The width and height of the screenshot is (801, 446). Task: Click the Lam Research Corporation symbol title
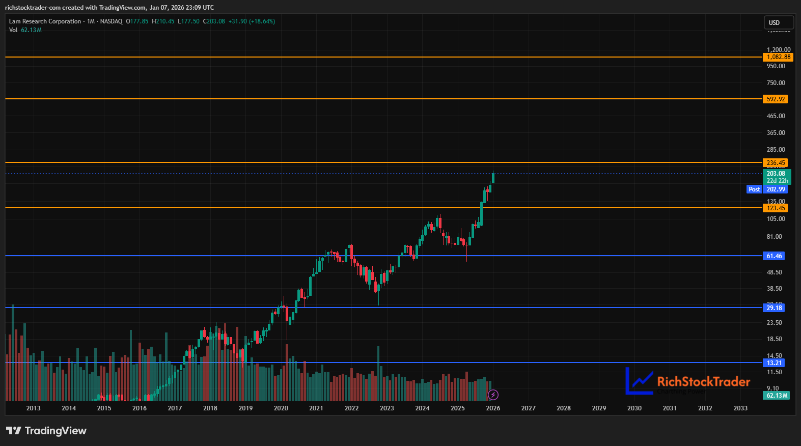point(45,21)
